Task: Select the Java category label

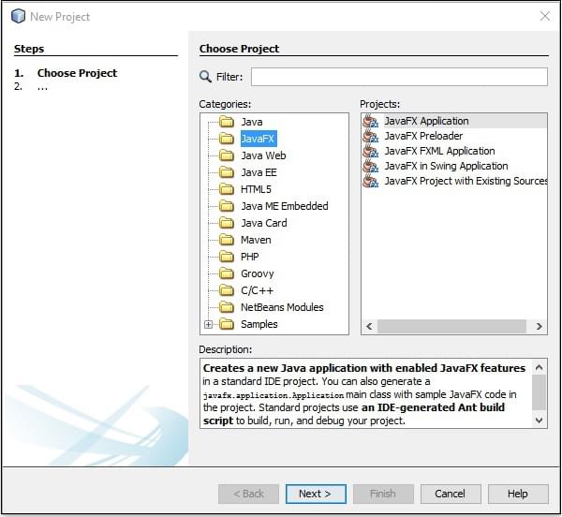Action: [252, 122]
